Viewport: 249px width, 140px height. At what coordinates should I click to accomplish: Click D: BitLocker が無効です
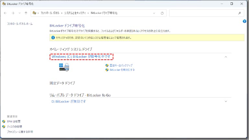pyautogui.click(x=69, y=101)
